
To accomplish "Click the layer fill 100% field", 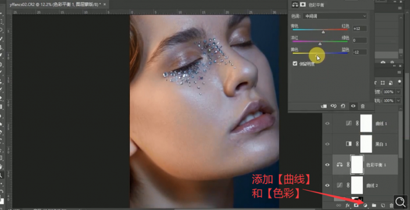I will click(x=388, y=101).
